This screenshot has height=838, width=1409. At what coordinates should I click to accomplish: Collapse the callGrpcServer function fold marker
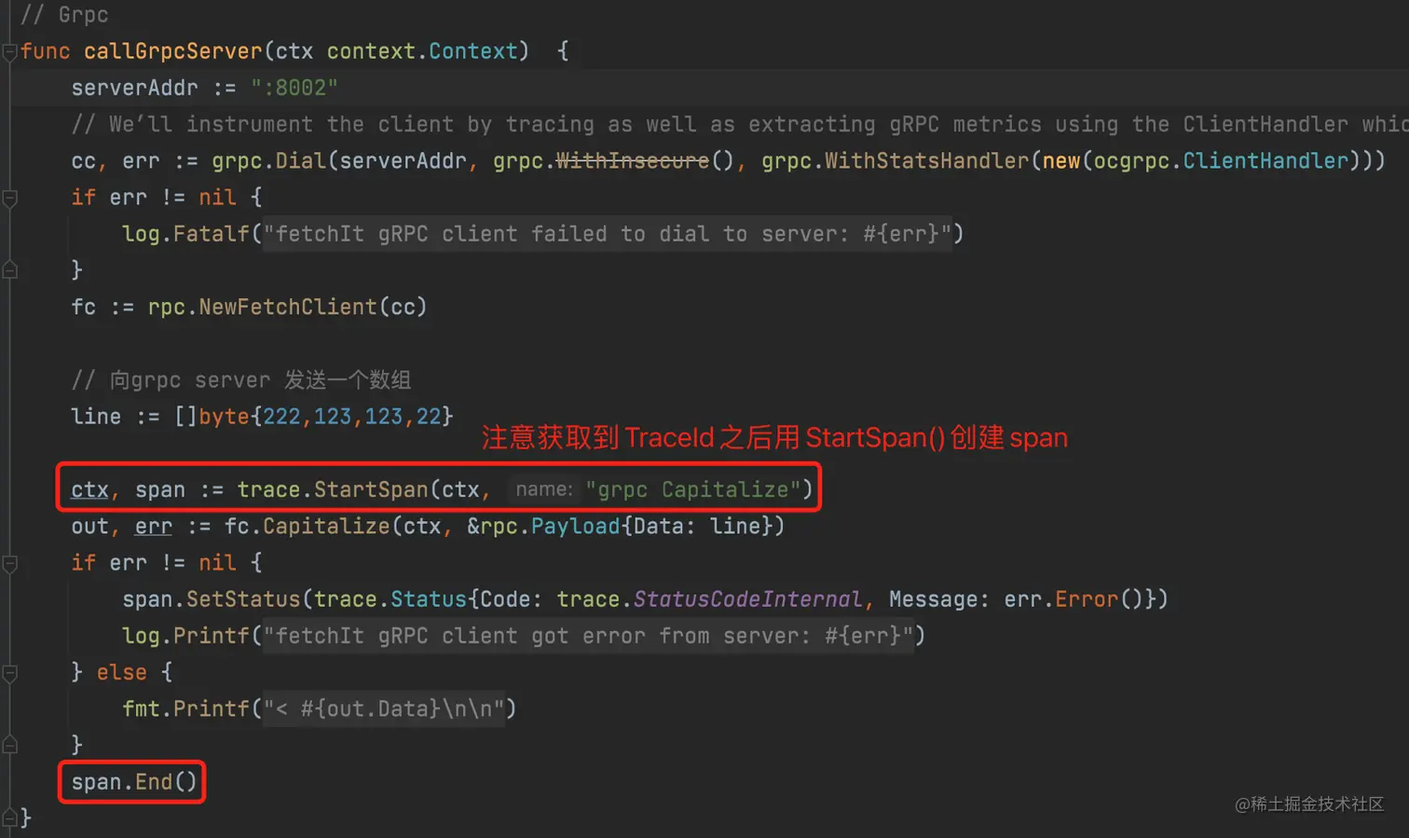[x=9, y=52]
